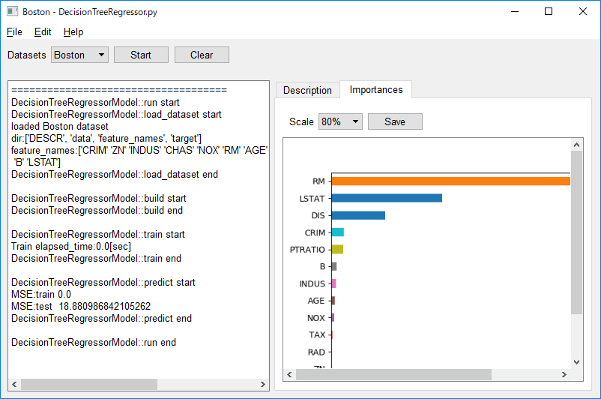Screen dimensions: 601x399
Task: Click the chart's scroll down arrow
Action: coord(576,361)
